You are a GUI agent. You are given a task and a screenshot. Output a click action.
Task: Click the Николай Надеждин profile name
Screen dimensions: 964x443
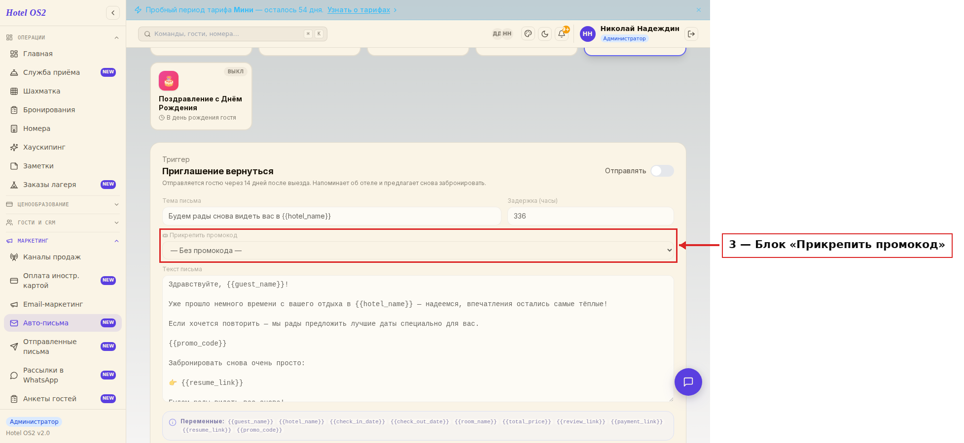point(640,29)
